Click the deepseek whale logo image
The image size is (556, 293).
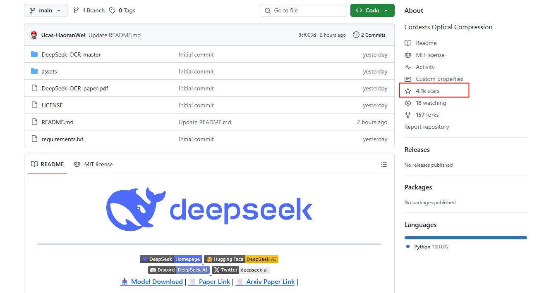[x=209, y=209]
